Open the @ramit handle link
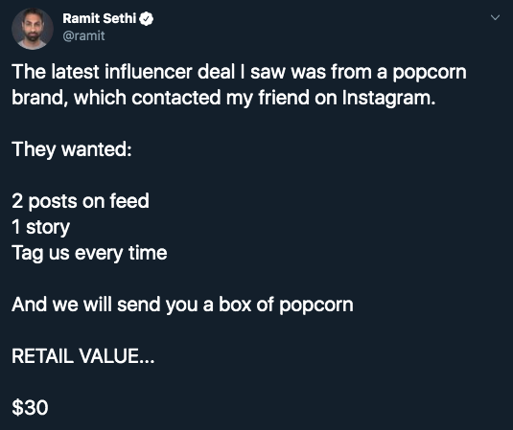 pyautogui.click(x=83, y=35)
